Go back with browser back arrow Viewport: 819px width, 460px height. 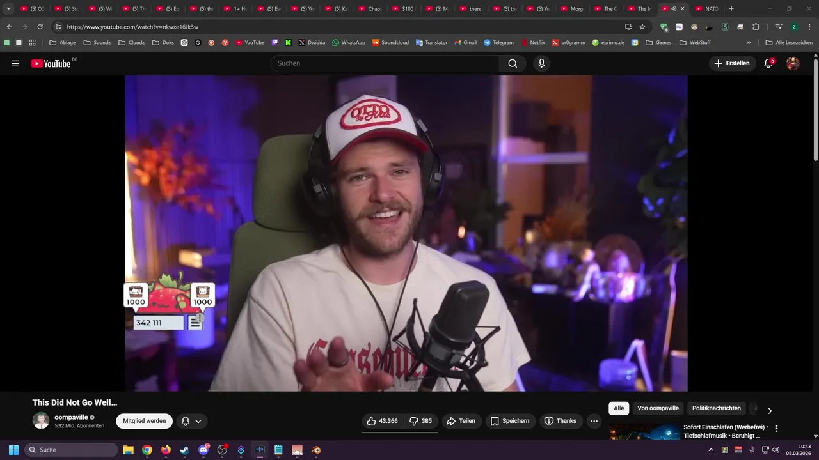tap(9, 27)
